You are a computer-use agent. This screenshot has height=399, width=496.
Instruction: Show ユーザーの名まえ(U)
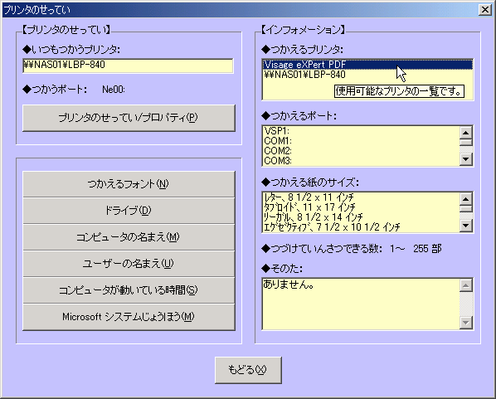129,264
